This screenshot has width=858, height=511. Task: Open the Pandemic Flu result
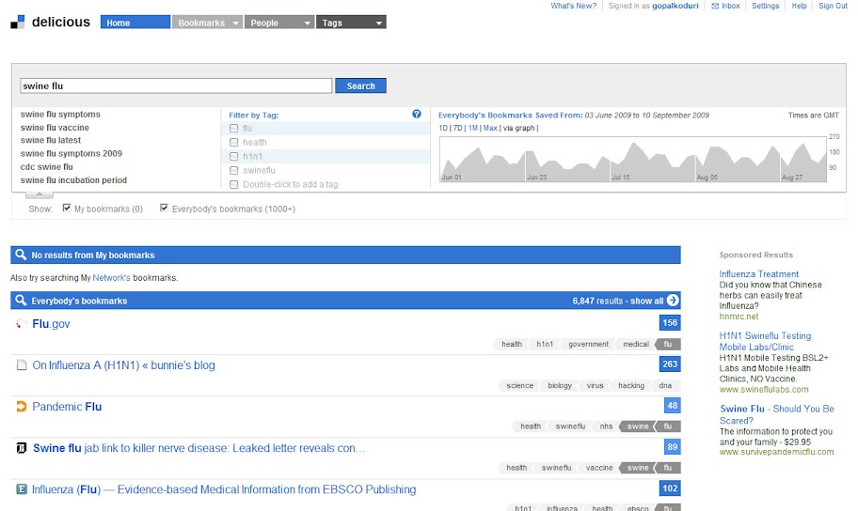67,407
